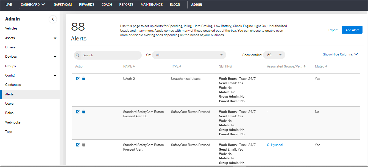Click the alerts table vertical scrollbar
The height and width of the screenshot is (167, 368).
[x=361, y=81]
